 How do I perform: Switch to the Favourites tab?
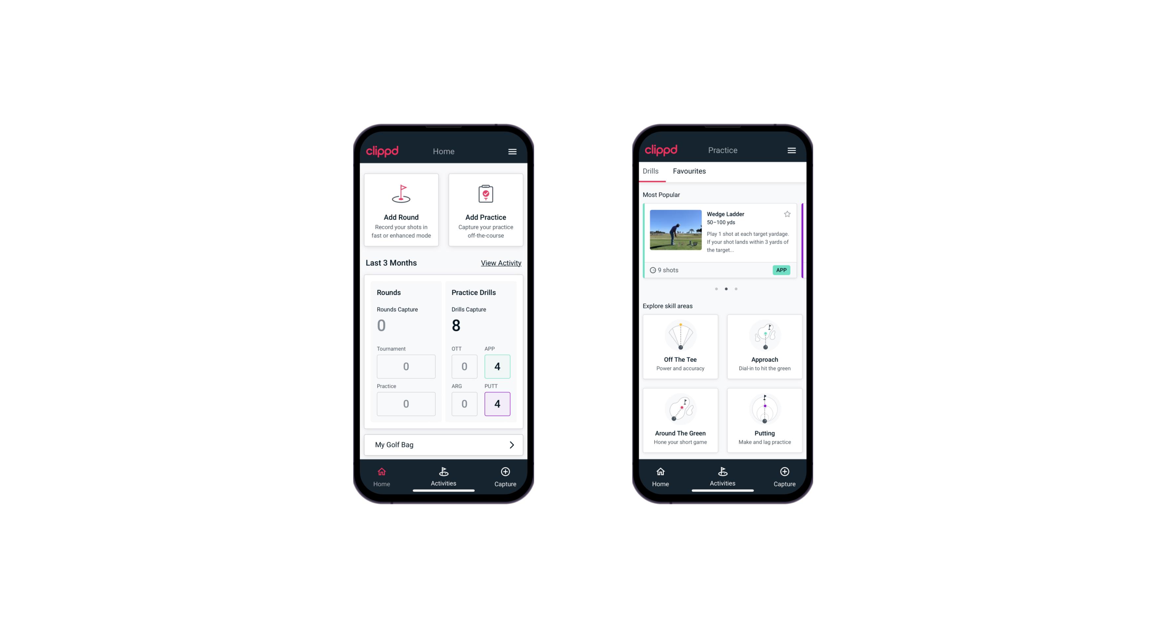tap(690, 172)
